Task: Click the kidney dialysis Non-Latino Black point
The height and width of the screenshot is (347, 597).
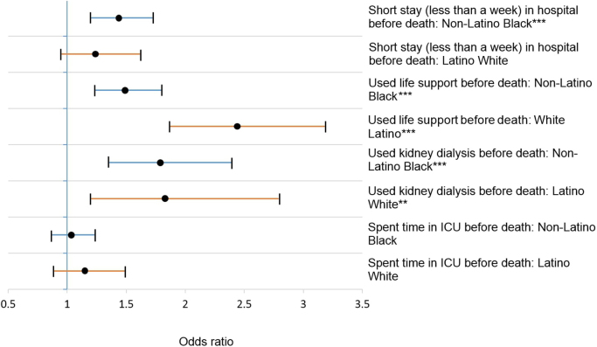Action: click(160, 163)
